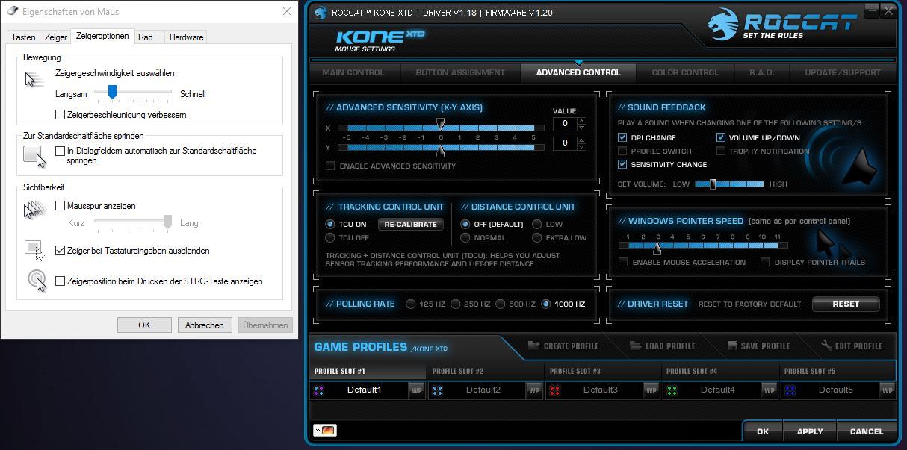Enable Advanced Sensitivity checkbox

(x=330, y=166)
